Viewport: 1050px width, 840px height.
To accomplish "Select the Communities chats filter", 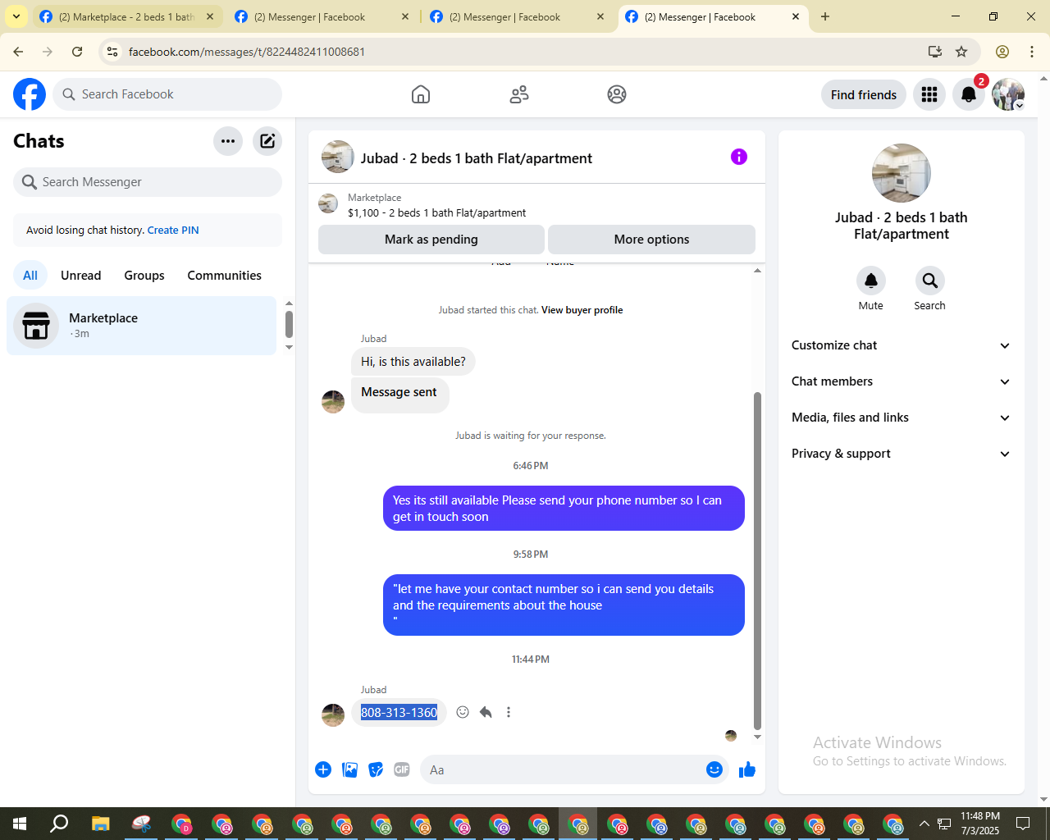I will 224,276.
